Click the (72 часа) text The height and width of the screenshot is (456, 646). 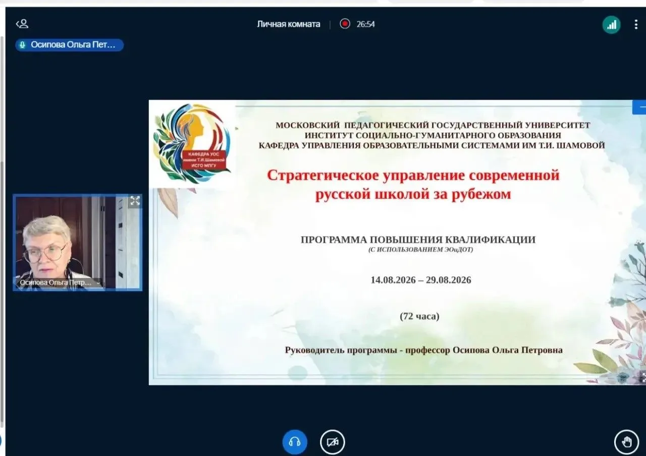pos(420,316)
